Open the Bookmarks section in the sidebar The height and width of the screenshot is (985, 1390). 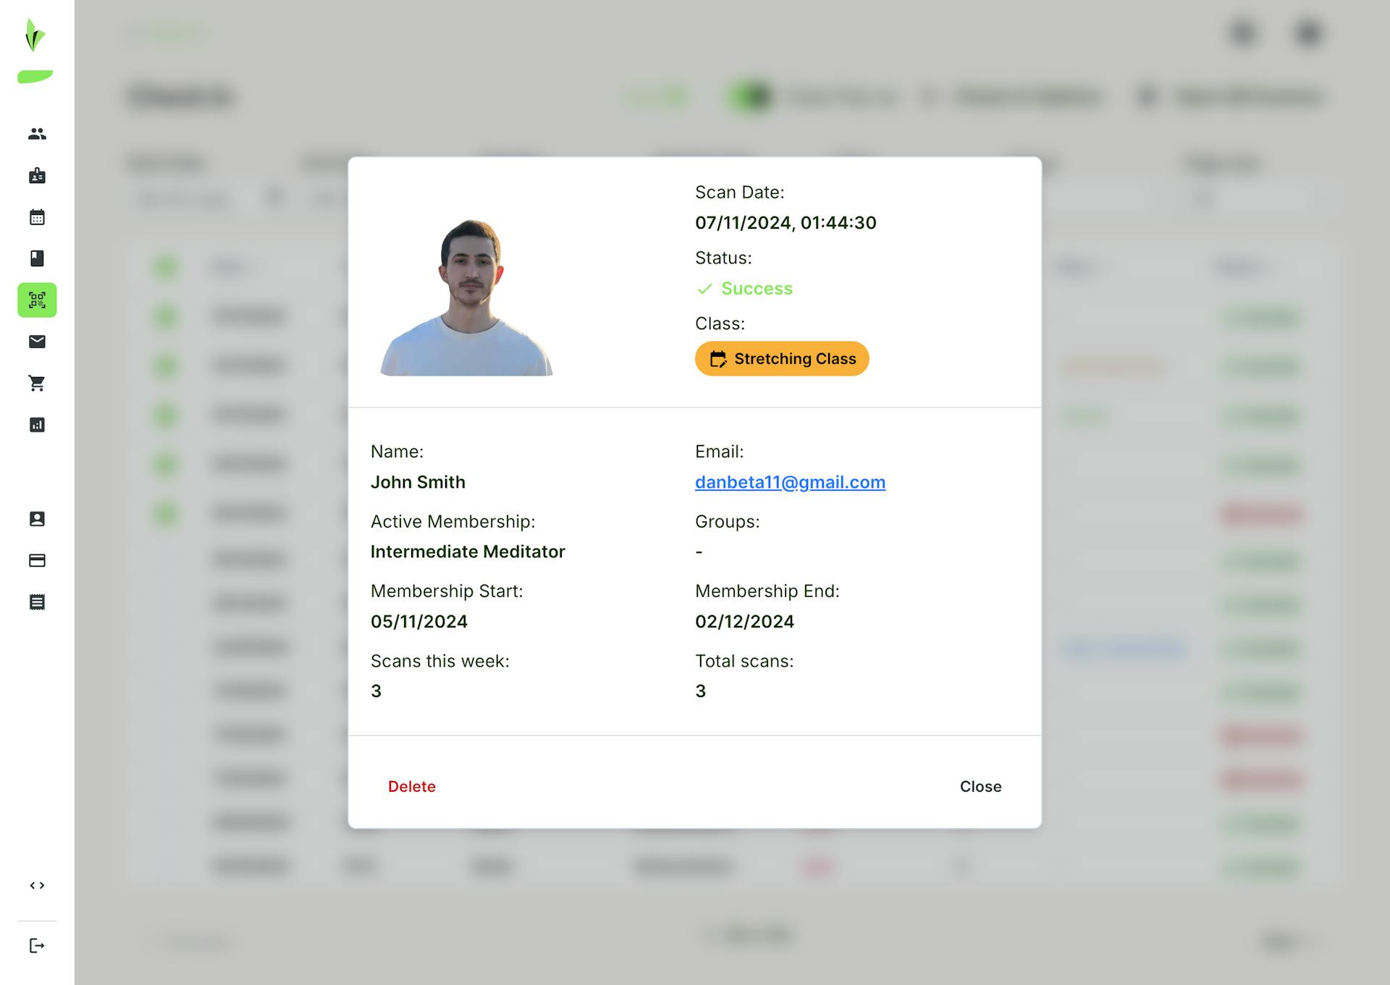pos(37,258)
